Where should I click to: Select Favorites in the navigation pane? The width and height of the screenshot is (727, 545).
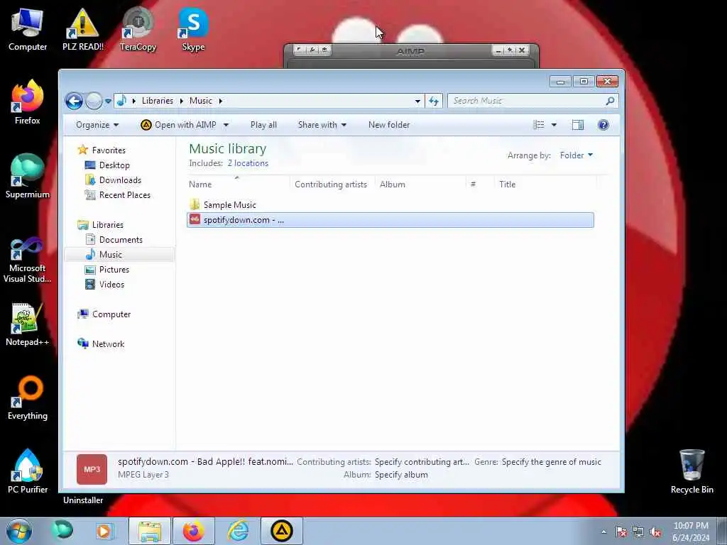[x=109, y=150]
